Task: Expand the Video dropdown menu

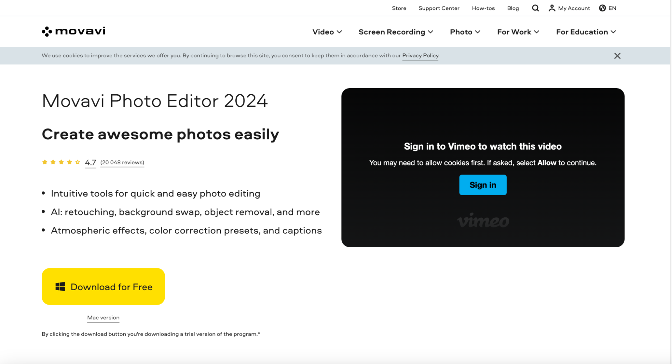Action: tap(327, 32)
